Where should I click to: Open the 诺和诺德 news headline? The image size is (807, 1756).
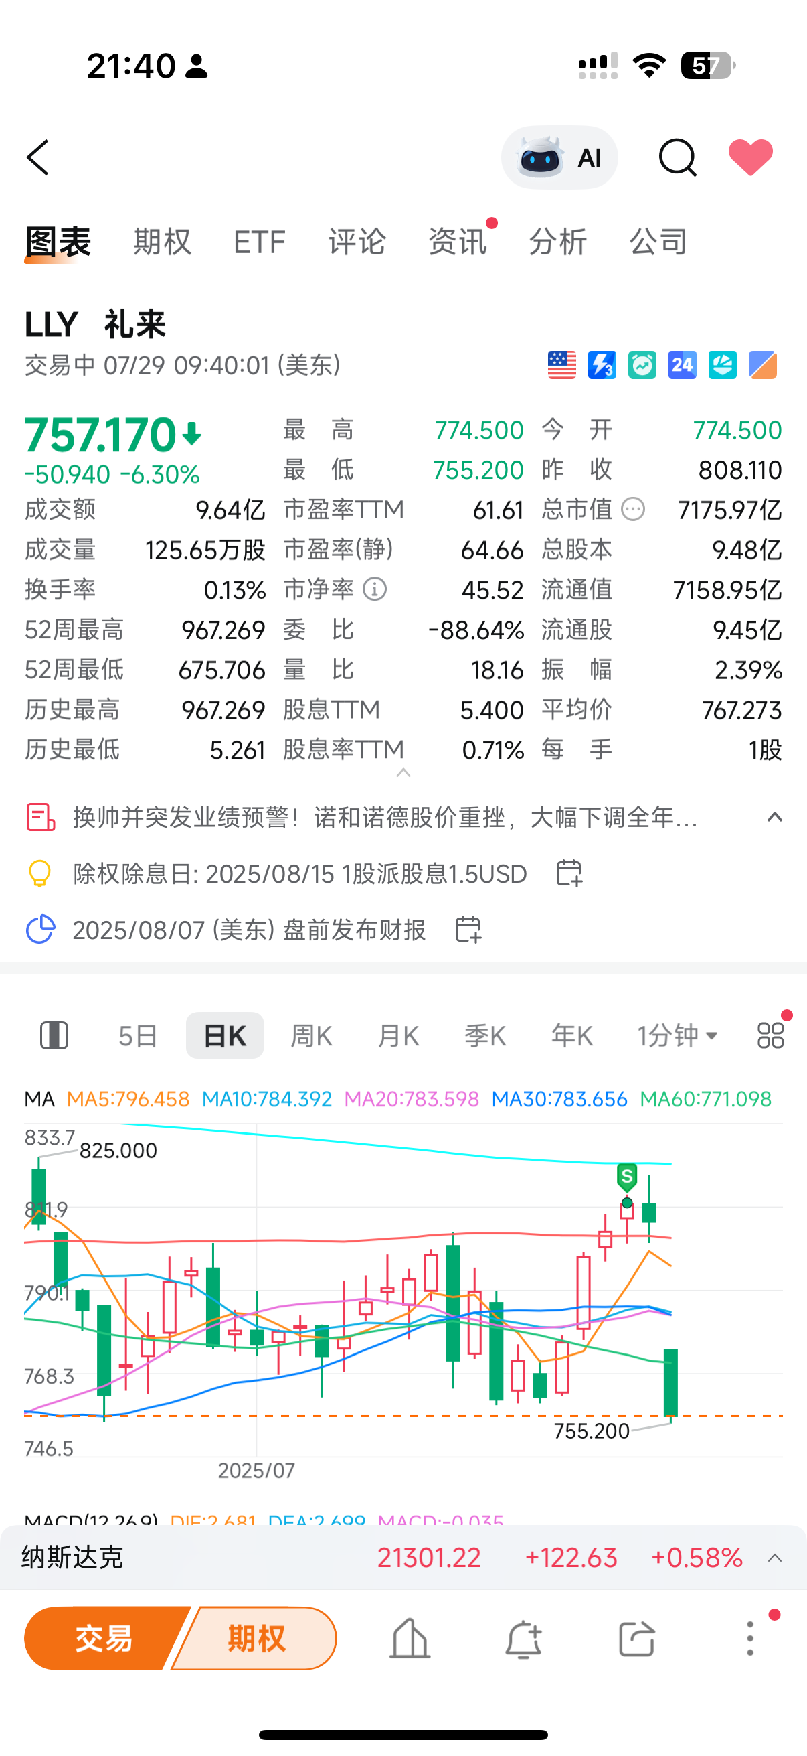(x=385, y=816)
